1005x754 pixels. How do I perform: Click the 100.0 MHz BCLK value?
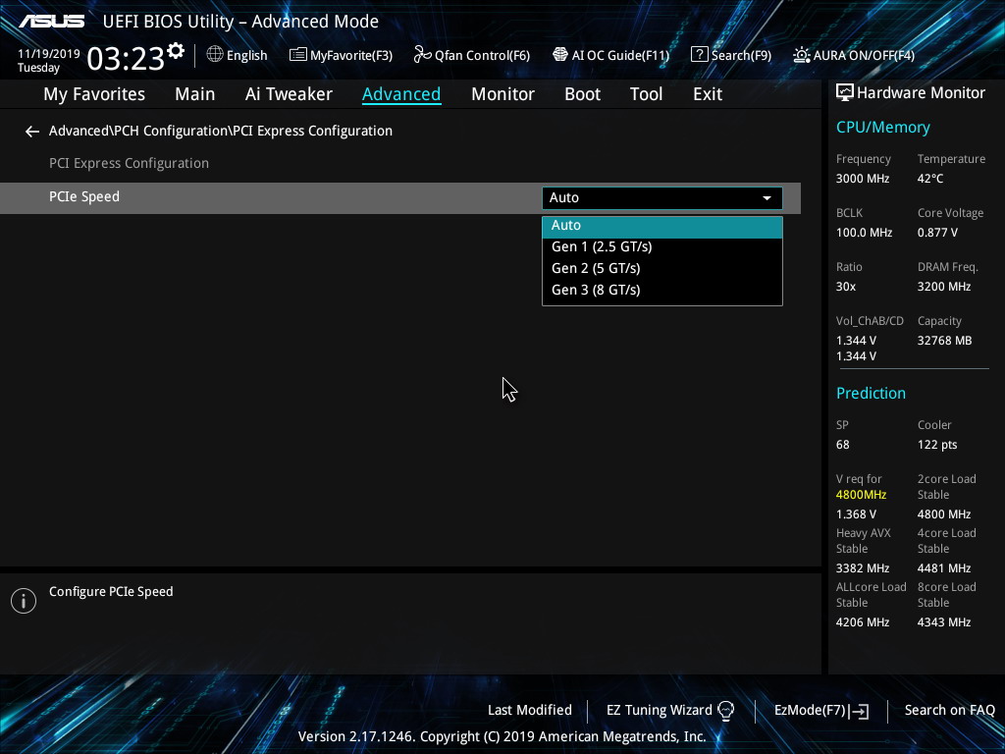click(864, 233)
